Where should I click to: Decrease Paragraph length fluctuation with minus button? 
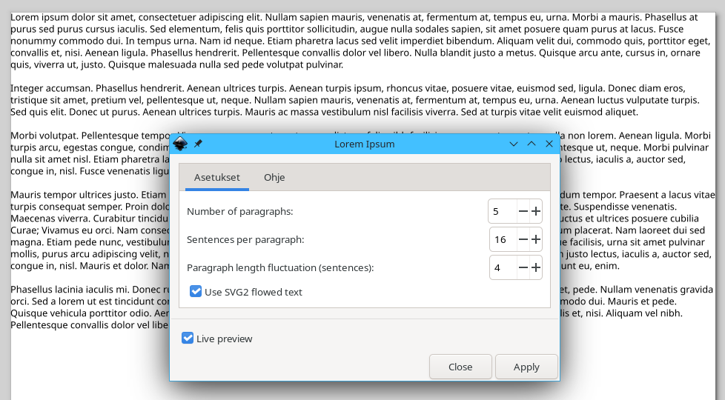pyautogui.click(x=523, y=267)
